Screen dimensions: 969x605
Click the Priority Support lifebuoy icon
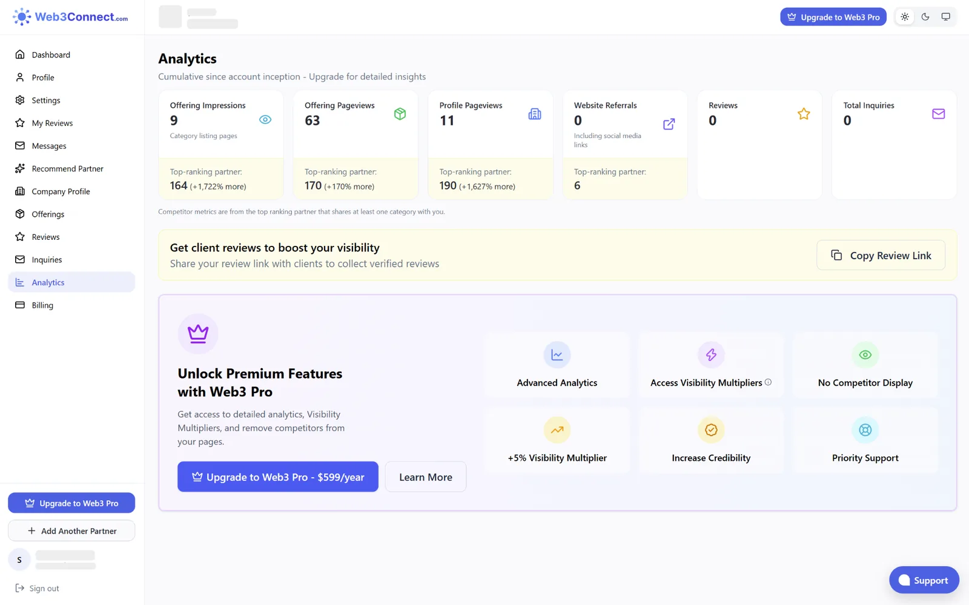pyautogui.click(x=865, y=430)
